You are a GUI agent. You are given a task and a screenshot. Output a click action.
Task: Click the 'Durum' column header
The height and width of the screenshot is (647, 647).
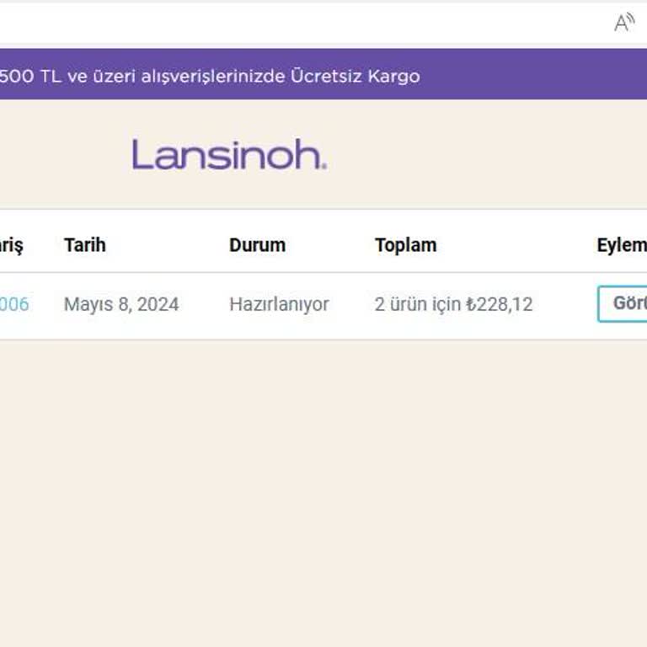(x=257, y=245)
